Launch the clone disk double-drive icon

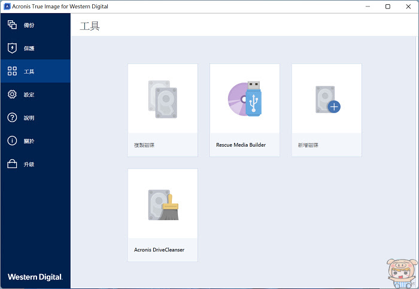[x=162, y=99]
